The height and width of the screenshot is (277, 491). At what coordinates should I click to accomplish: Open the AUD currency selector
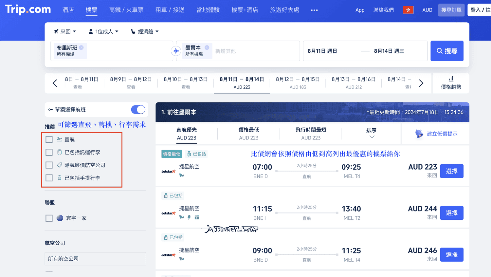click(x=427, y=10)
